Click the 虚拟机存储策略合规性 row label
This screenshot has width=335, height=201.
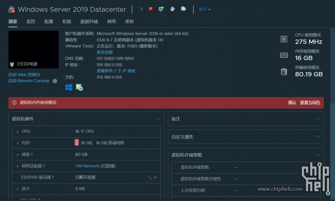(201, 179)
